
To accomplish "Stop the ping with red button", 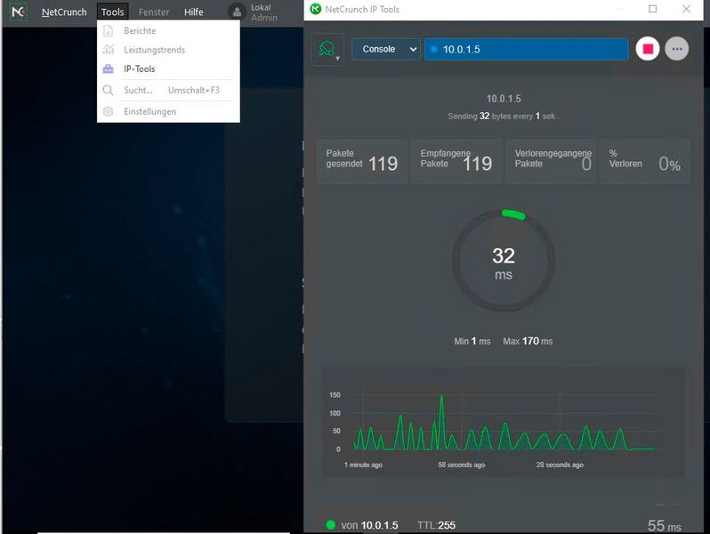I will tap(648, 49).
